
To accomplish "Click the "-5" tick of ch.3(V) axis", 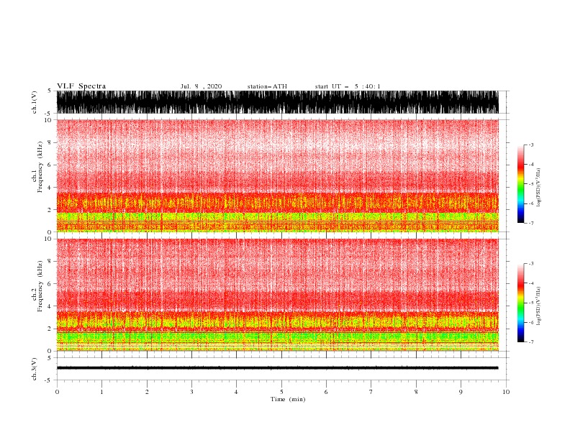I will [x=49, y=380].
